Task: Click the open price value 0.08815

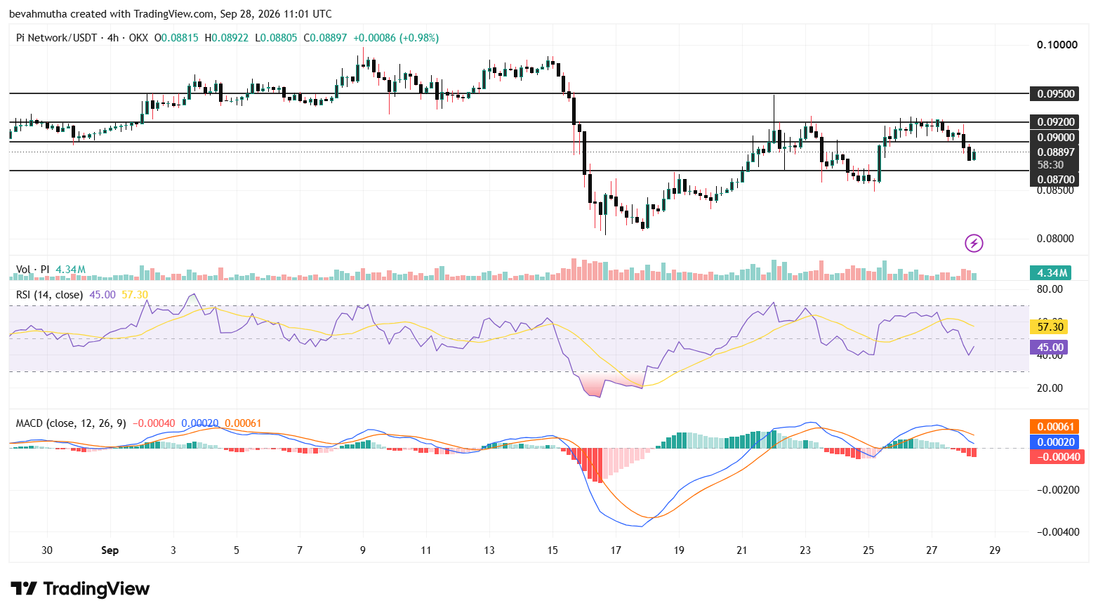Action: [x=180, y=38]
